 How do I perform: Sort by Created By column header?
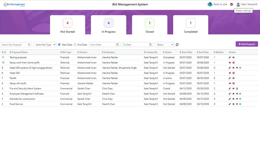tap(150, 52)
